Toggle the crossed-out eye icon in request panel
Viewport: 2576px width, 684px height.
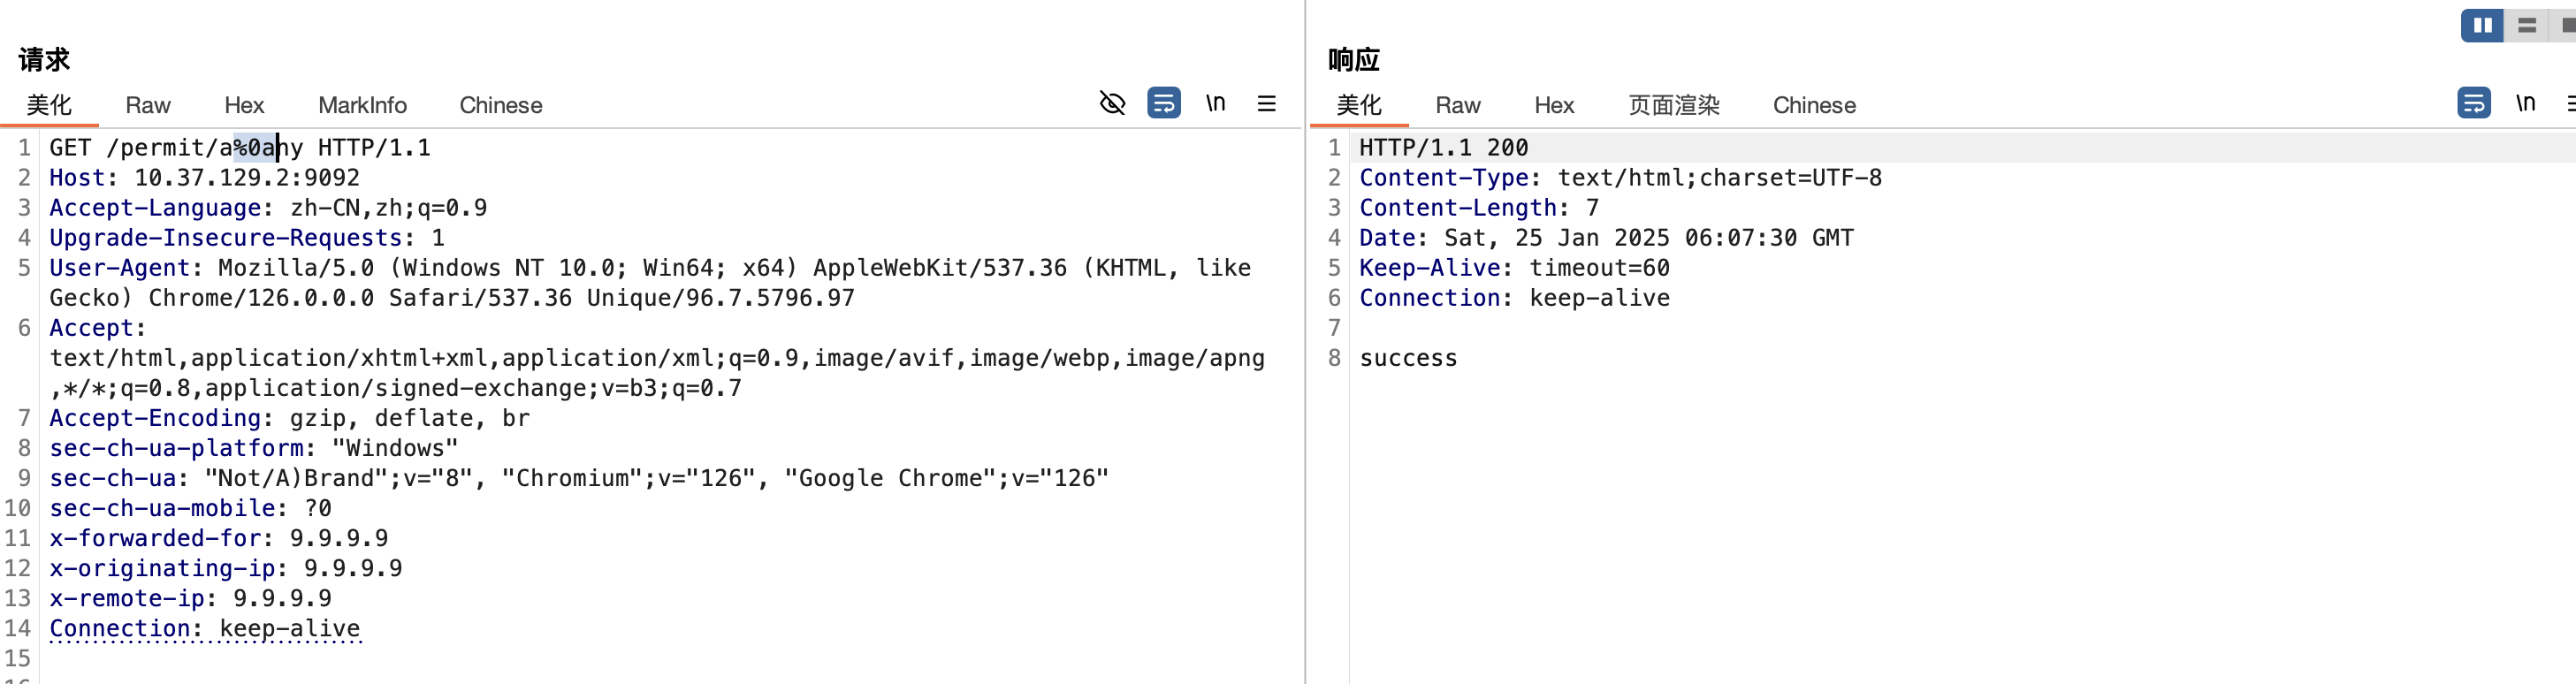pos(1112,103)
